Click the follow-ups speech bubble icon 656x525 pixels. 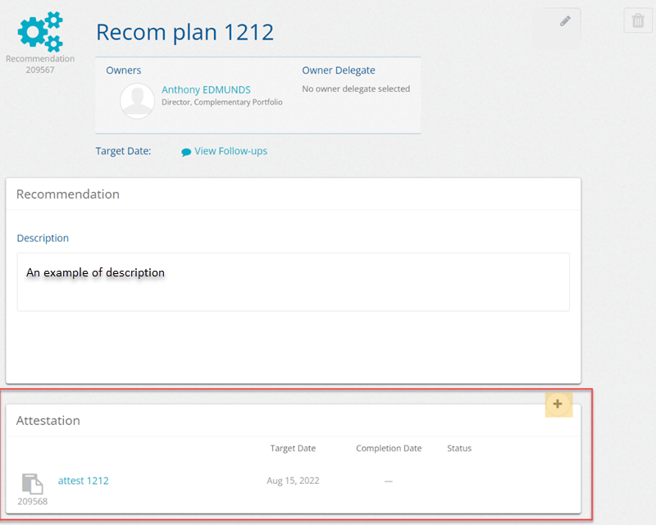pos(186,152)
